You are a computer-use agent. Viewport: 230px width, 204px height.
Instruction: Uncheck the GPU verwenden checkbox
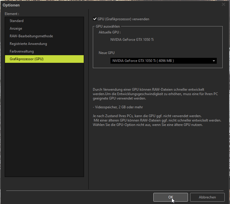[x=95, y=19]
